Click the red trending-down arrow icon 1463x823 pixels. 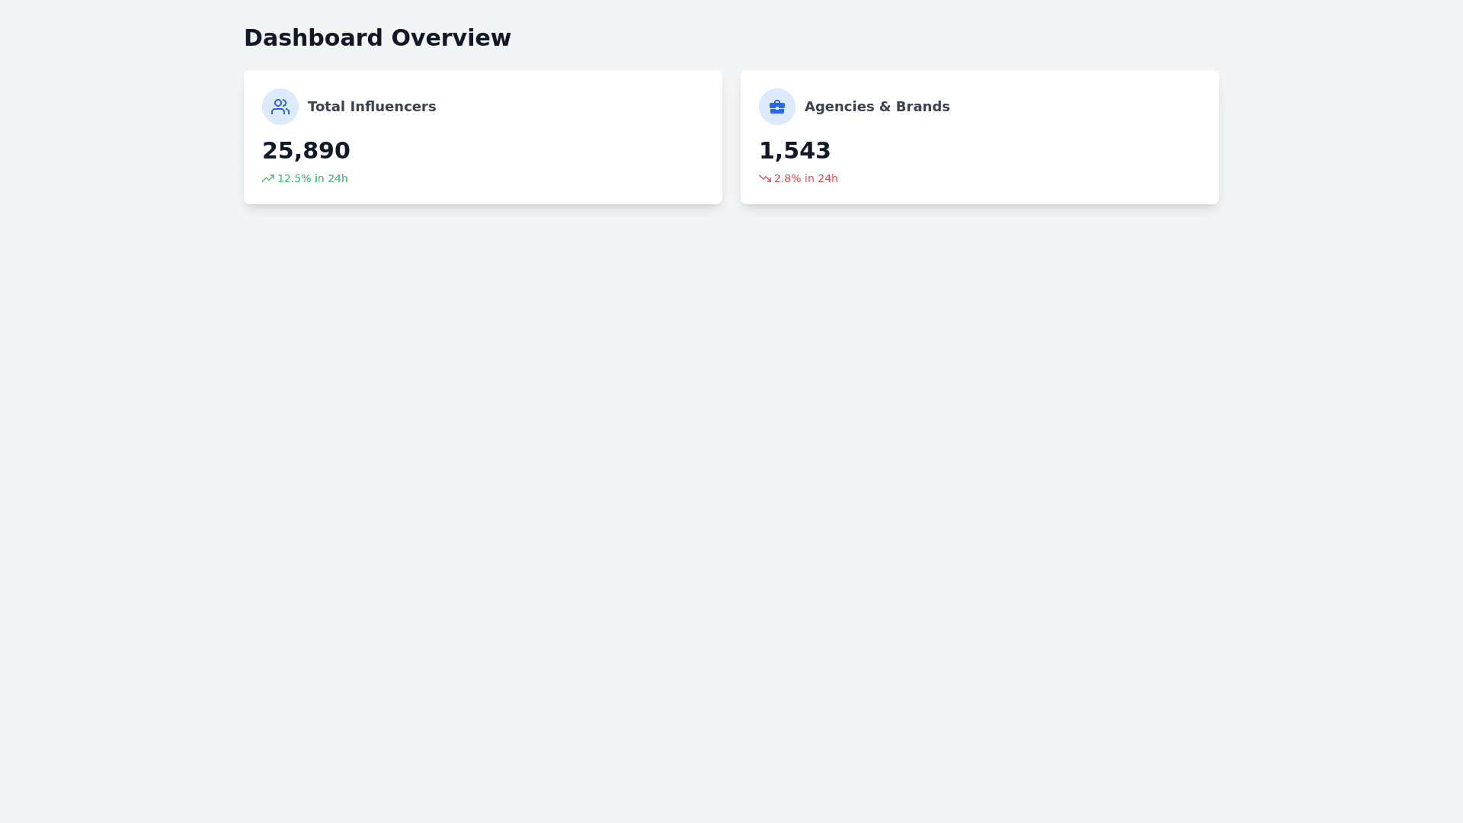(765, 178)
